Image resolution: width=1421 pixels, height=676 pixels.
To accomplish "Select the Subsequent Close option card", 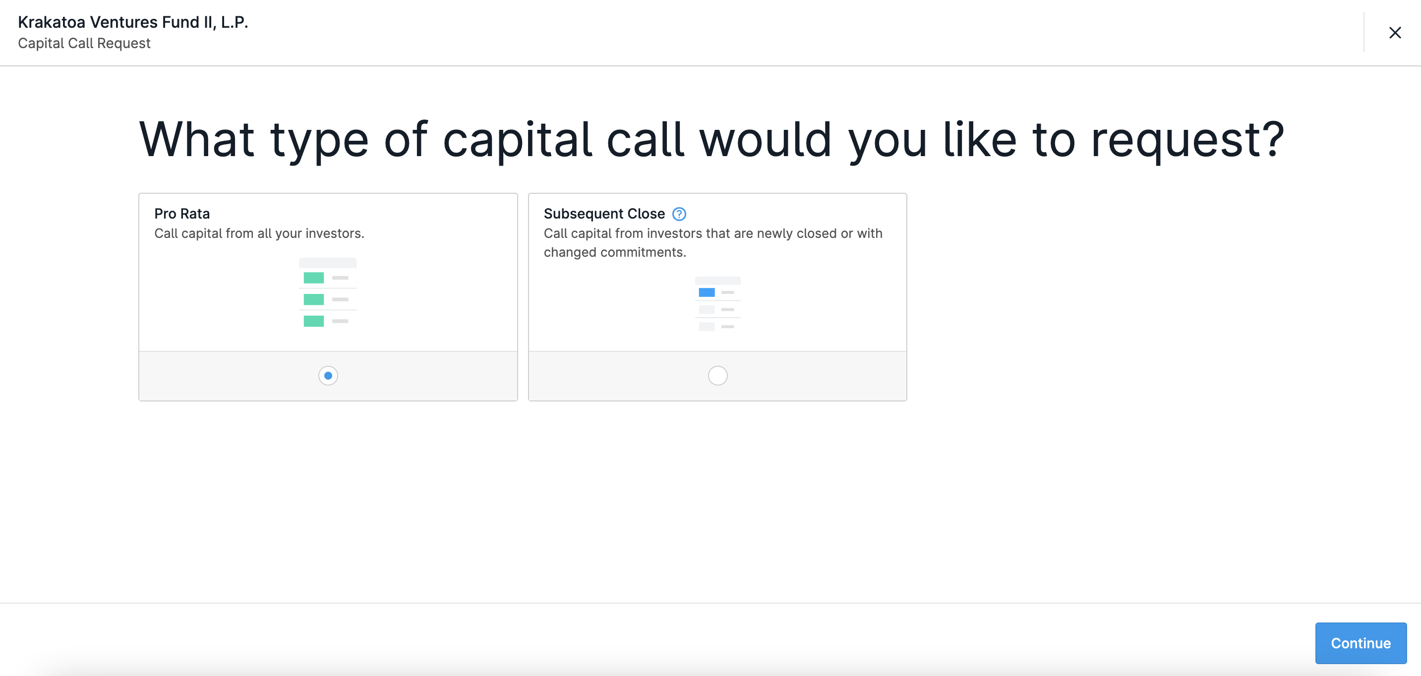I will (717, 297).
